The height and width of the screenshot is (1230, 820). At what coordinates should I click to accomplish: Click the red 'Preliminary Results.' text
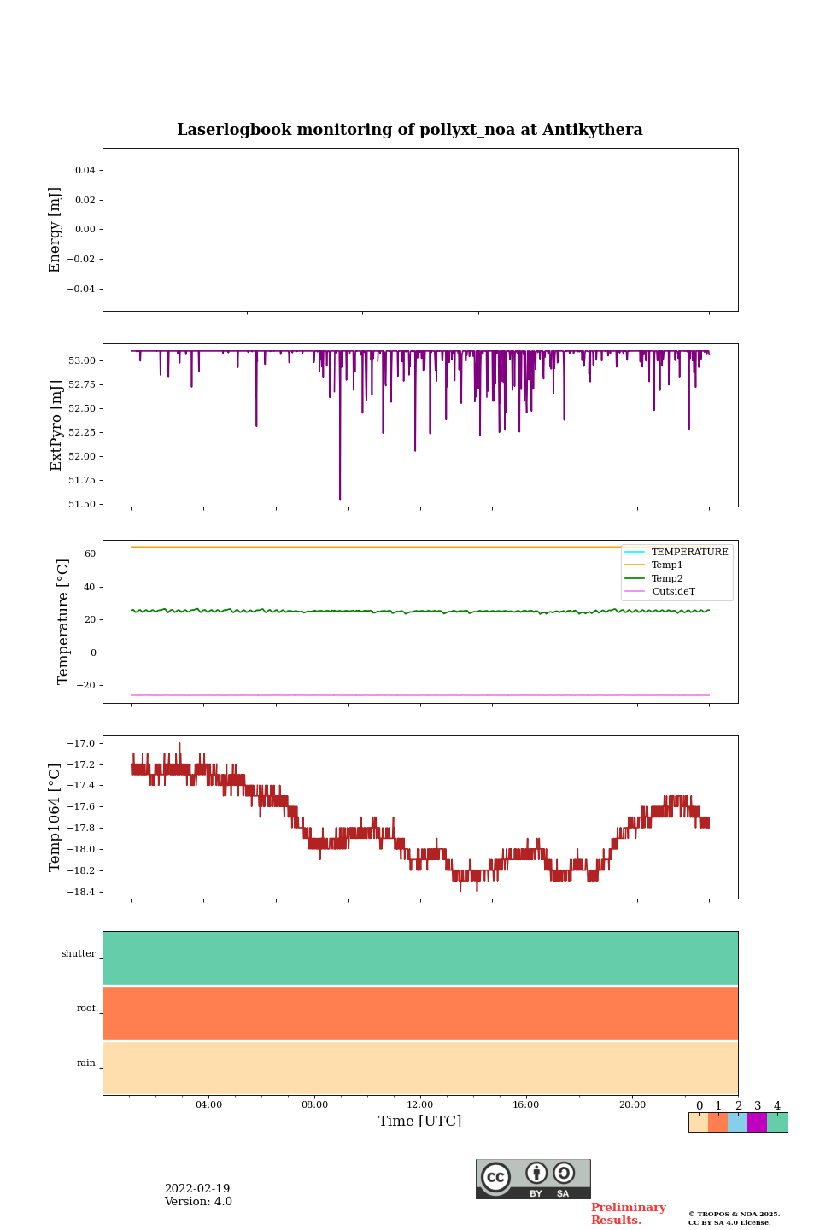point(629,1214)
